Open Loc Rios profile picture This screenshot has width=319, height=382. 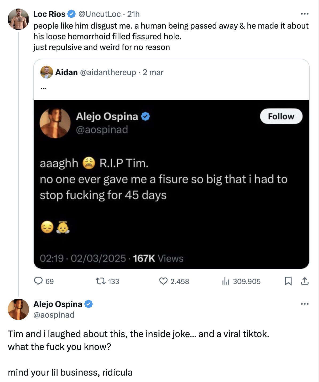tap(18, 19)
